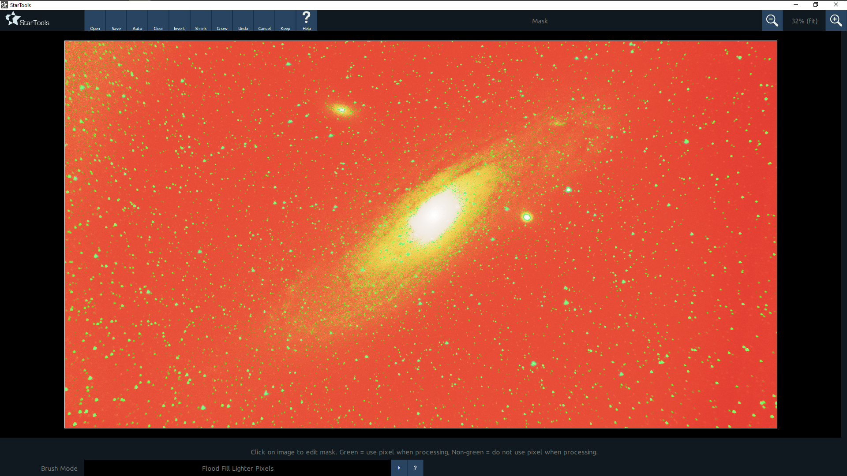Click the StarTools title bar app icon
This screenshot has width=847, height=476.
(4, 5)
